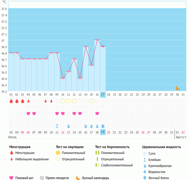Click the 'Июль' month label
Screen dimensions: 189x180
pyautogui.click(x=12, y=137)
